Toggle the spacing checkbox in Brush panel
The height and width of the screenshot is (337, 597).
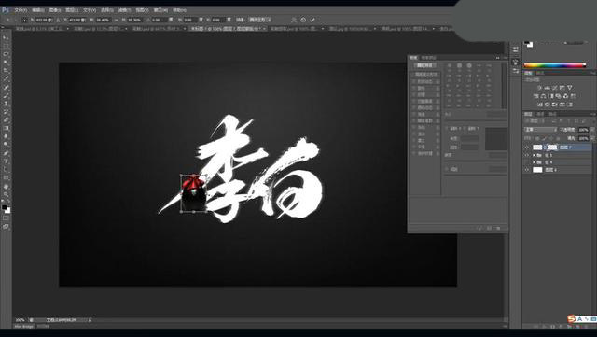[448, 169]
